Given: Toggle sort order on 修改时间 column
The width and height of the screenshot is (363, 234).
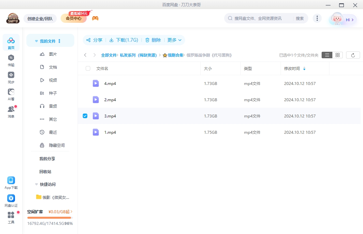Looking at the screenshot, I should point(305,68).
